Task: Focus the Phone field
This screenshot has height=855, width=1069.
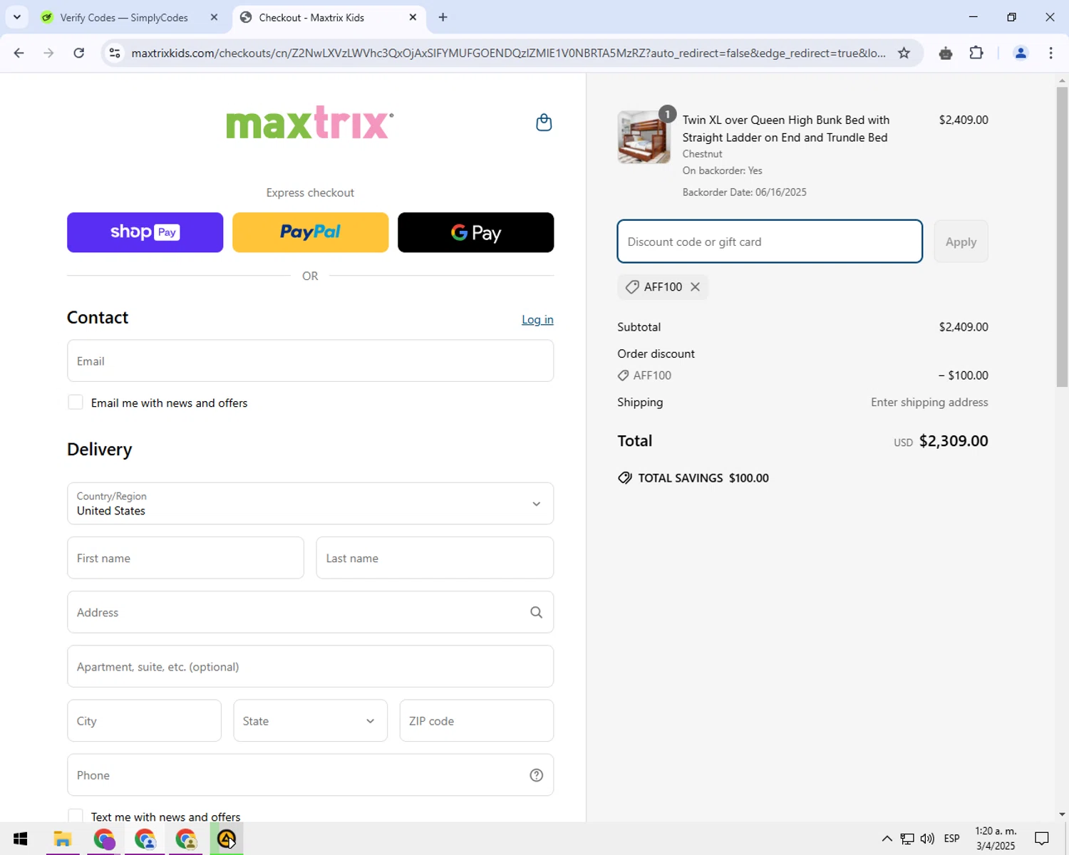Action: (x=310, y=775)
